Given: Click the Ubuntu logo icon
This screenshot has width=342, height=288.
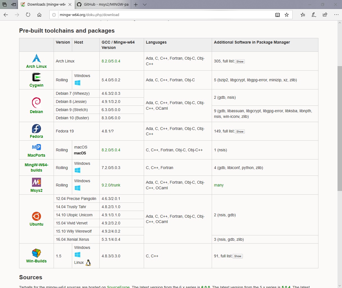Looking at the screenshot, I should click(37, 216).
